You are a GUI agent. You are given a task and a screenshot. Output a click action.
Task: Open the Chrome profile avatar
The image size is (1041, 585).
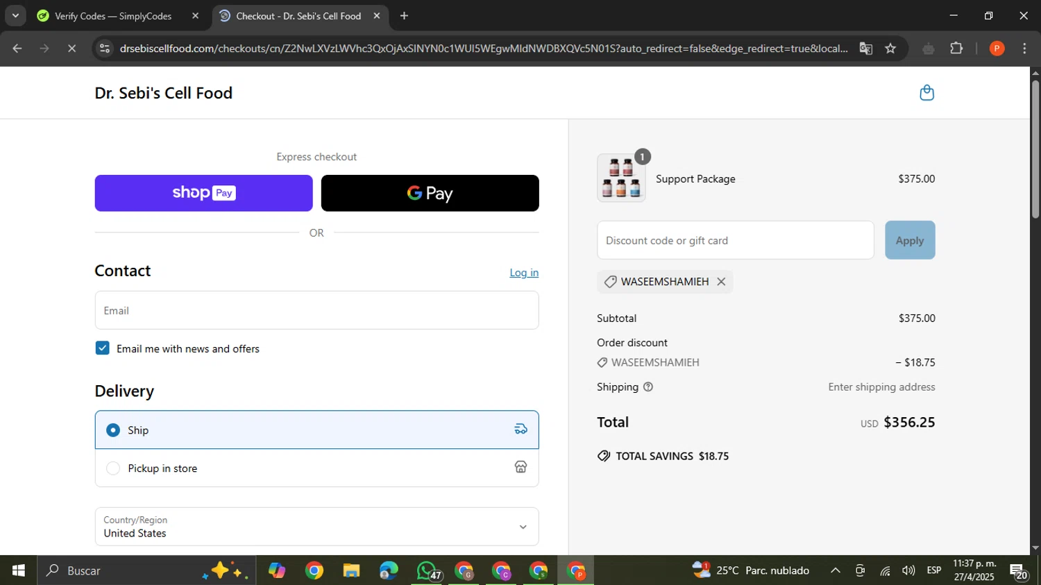997,49
